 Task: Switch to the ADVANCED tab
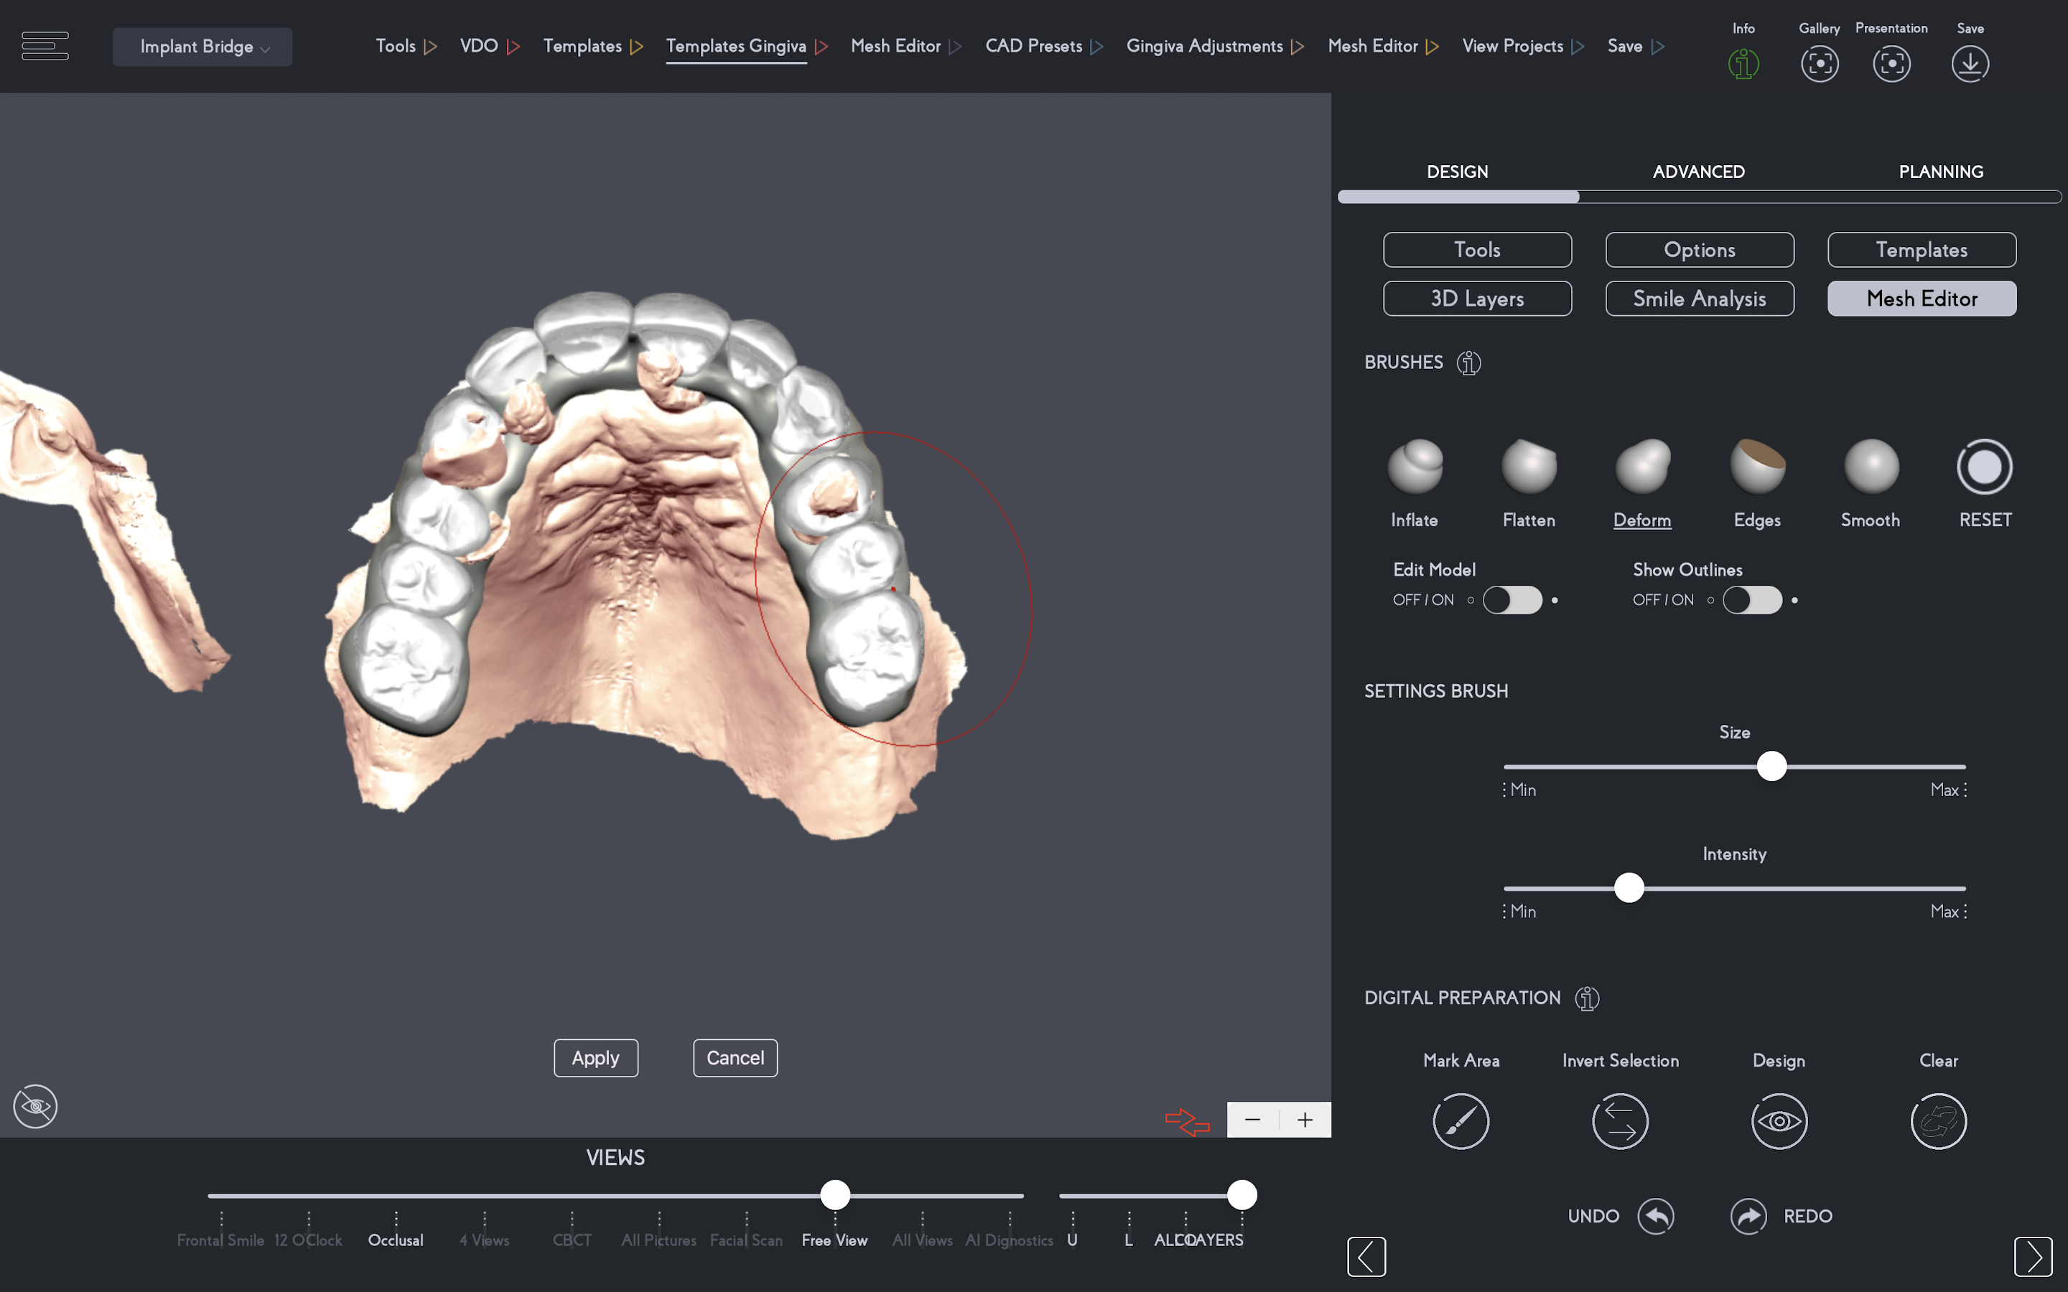point(1698,172)
